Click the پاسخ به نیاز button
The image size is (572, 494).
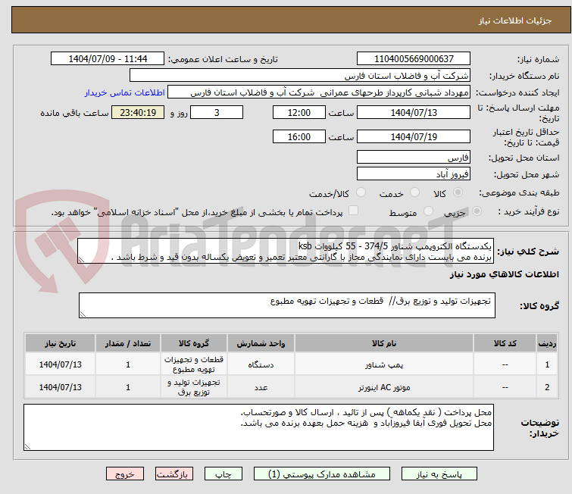pyautogui.click(x=439, y=474)
